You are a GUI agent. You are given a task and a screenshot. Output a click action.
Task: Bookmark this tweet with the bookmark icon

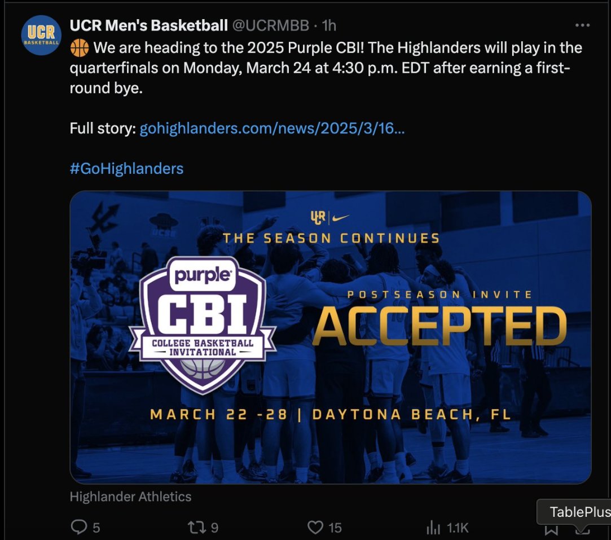tap(551, 530)
